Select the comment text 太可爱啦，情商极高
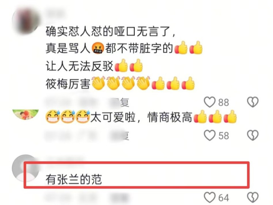The height and width of the screenshot is (205, 273). coord(141,117)
